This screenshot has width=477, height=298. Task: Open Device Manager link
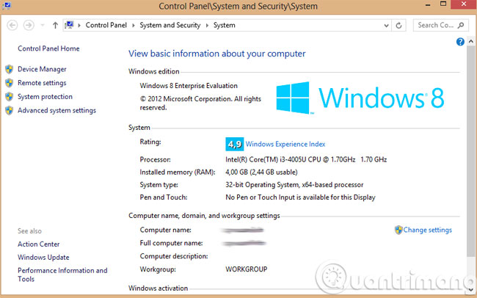42,69
